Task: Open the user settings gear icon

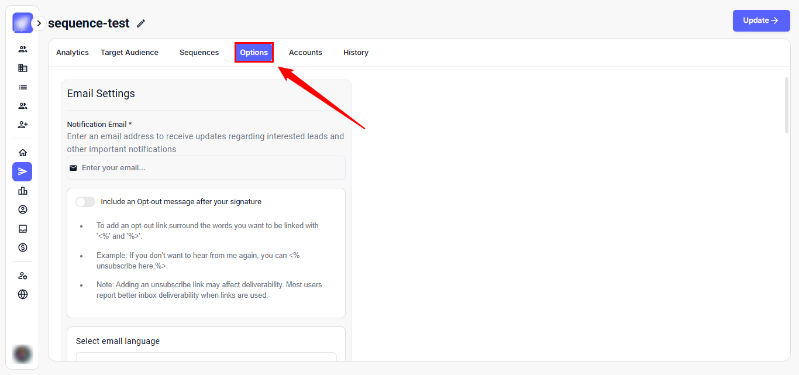Action: tap(23, 276)
